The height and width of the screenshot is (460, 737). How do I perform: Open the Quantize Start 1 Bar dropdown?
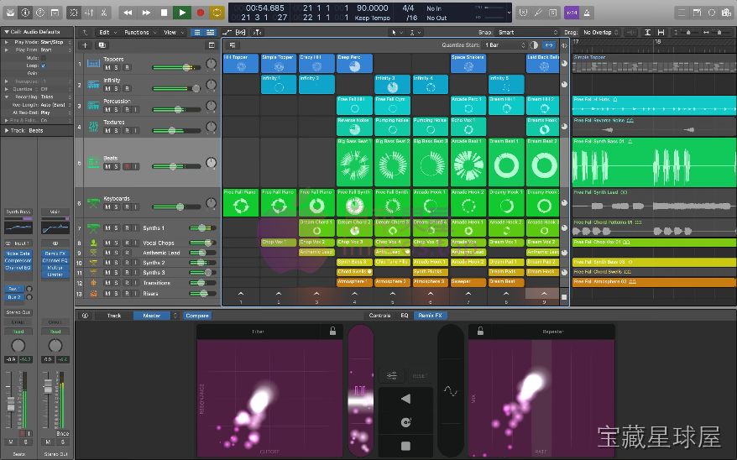(x=505, y=45)
